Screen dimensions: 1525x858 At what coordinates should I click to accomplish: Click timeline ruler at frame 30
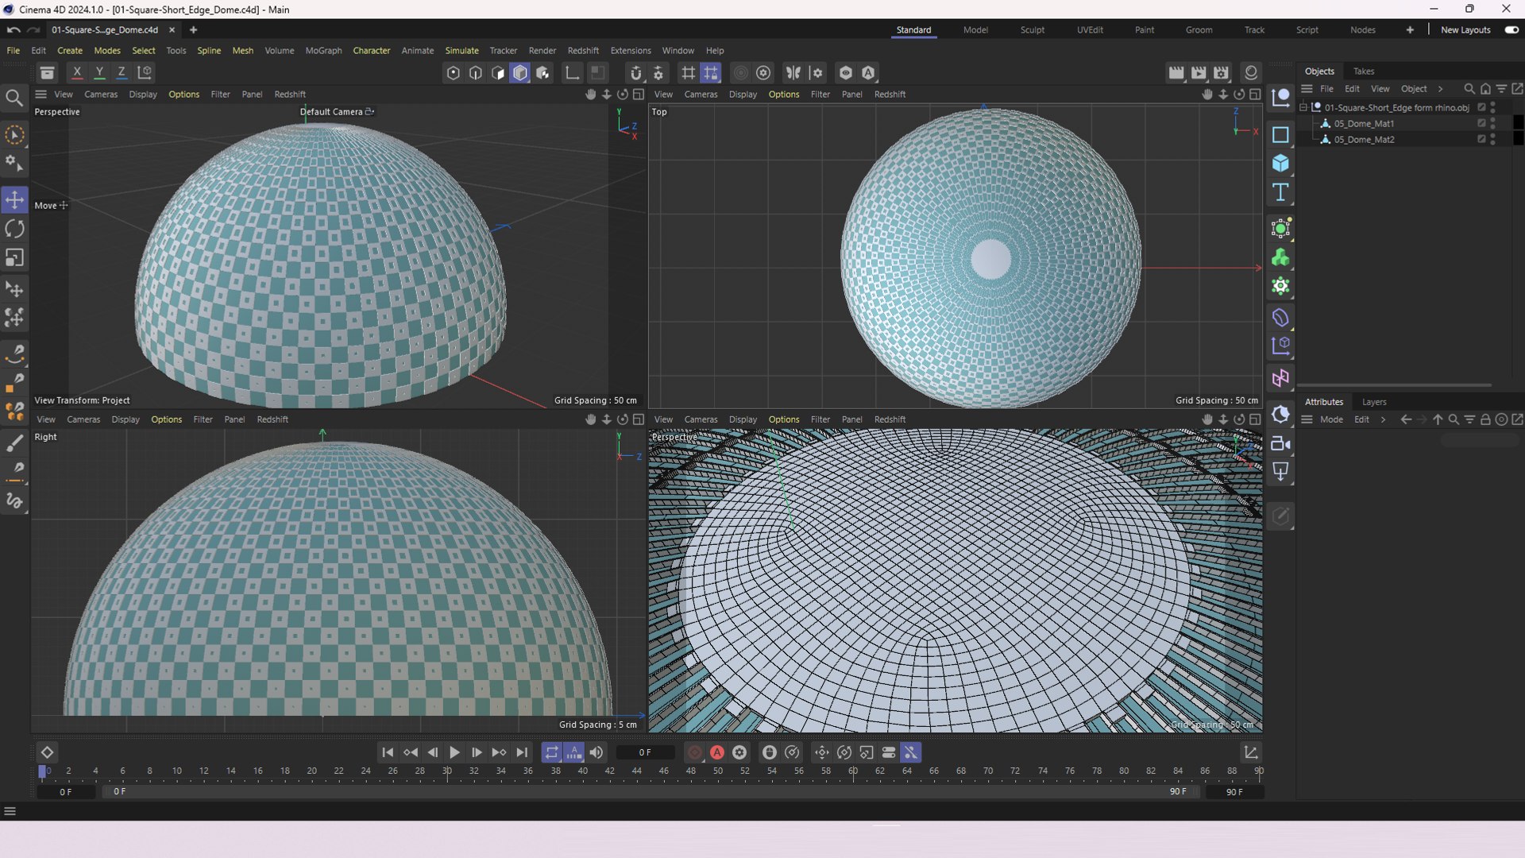click(x=447, y=771)
